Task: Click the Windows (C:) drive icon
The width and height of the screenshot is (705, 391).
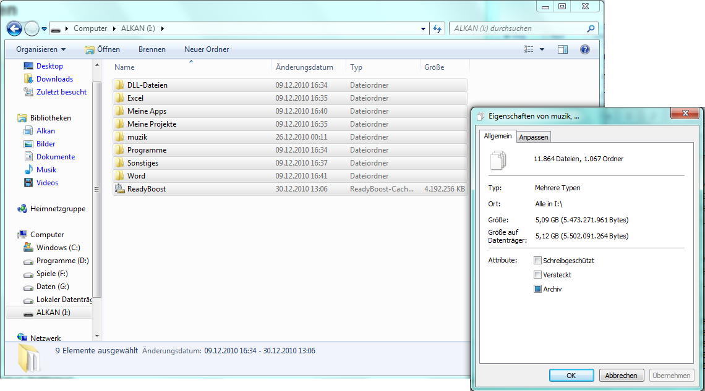Action: [x=28, y=248]
